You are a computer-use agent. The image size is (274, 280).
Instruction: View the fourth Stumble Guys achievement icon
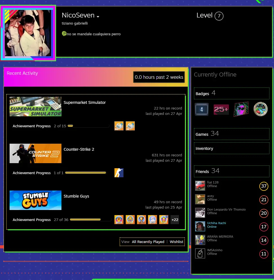tap(153, 220)
